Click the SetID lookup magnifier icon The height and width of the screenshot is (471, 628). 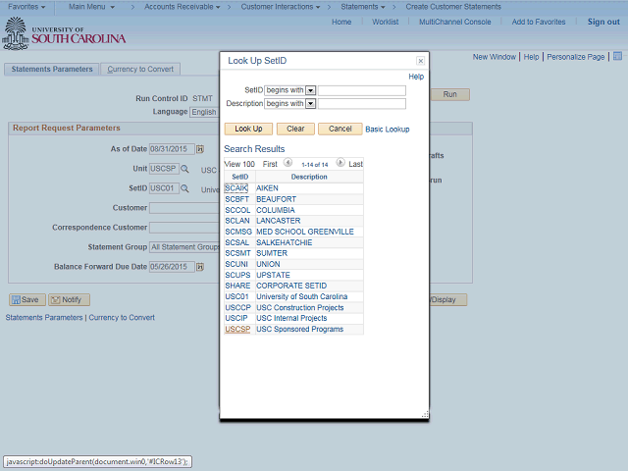coord(184,188)
